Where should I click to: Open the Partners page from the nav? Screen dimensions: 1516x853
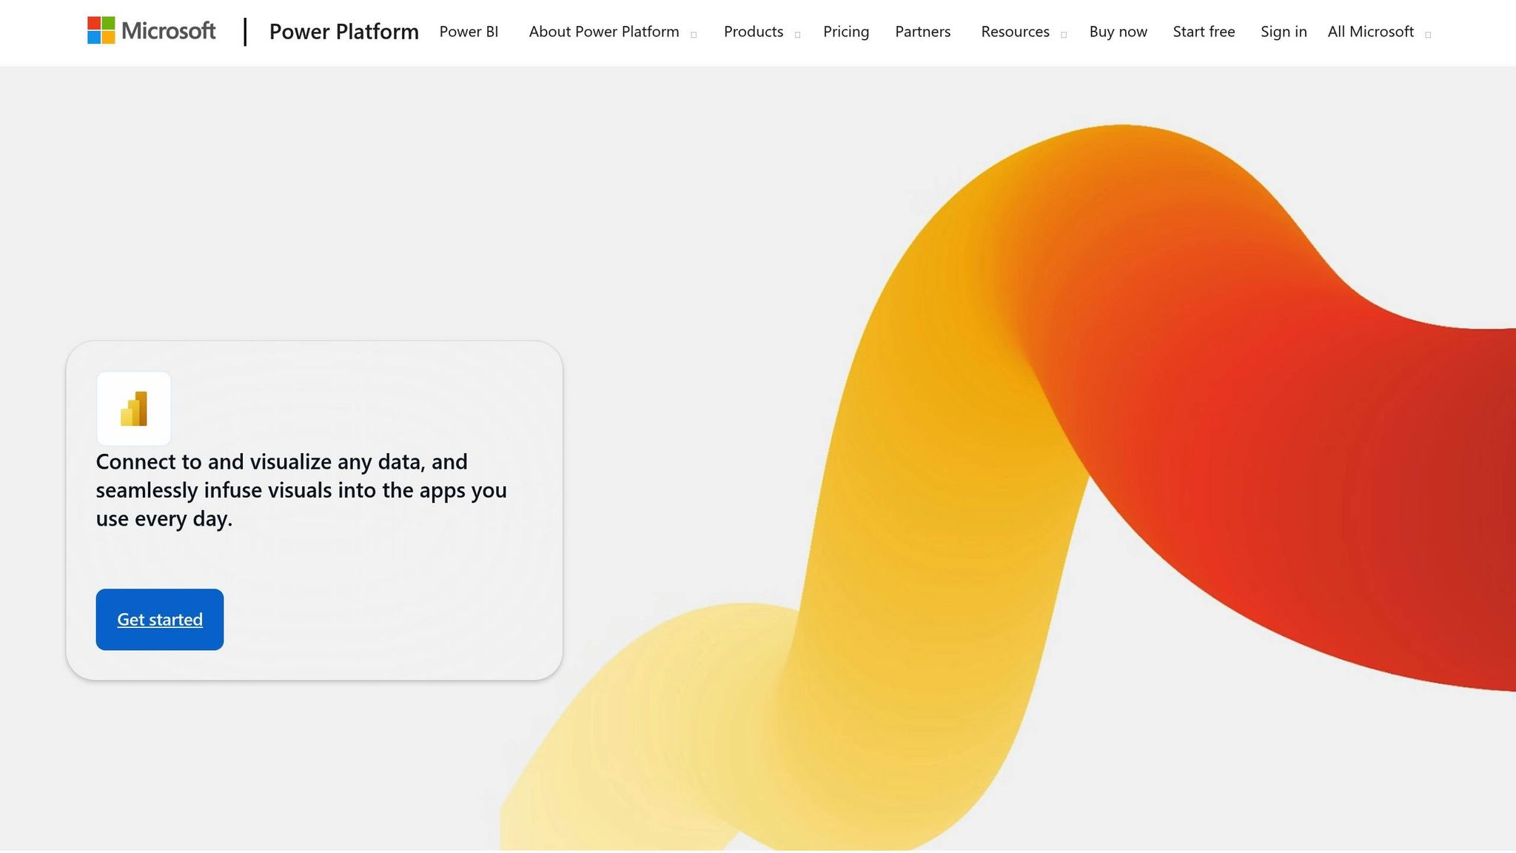[922, 32]
